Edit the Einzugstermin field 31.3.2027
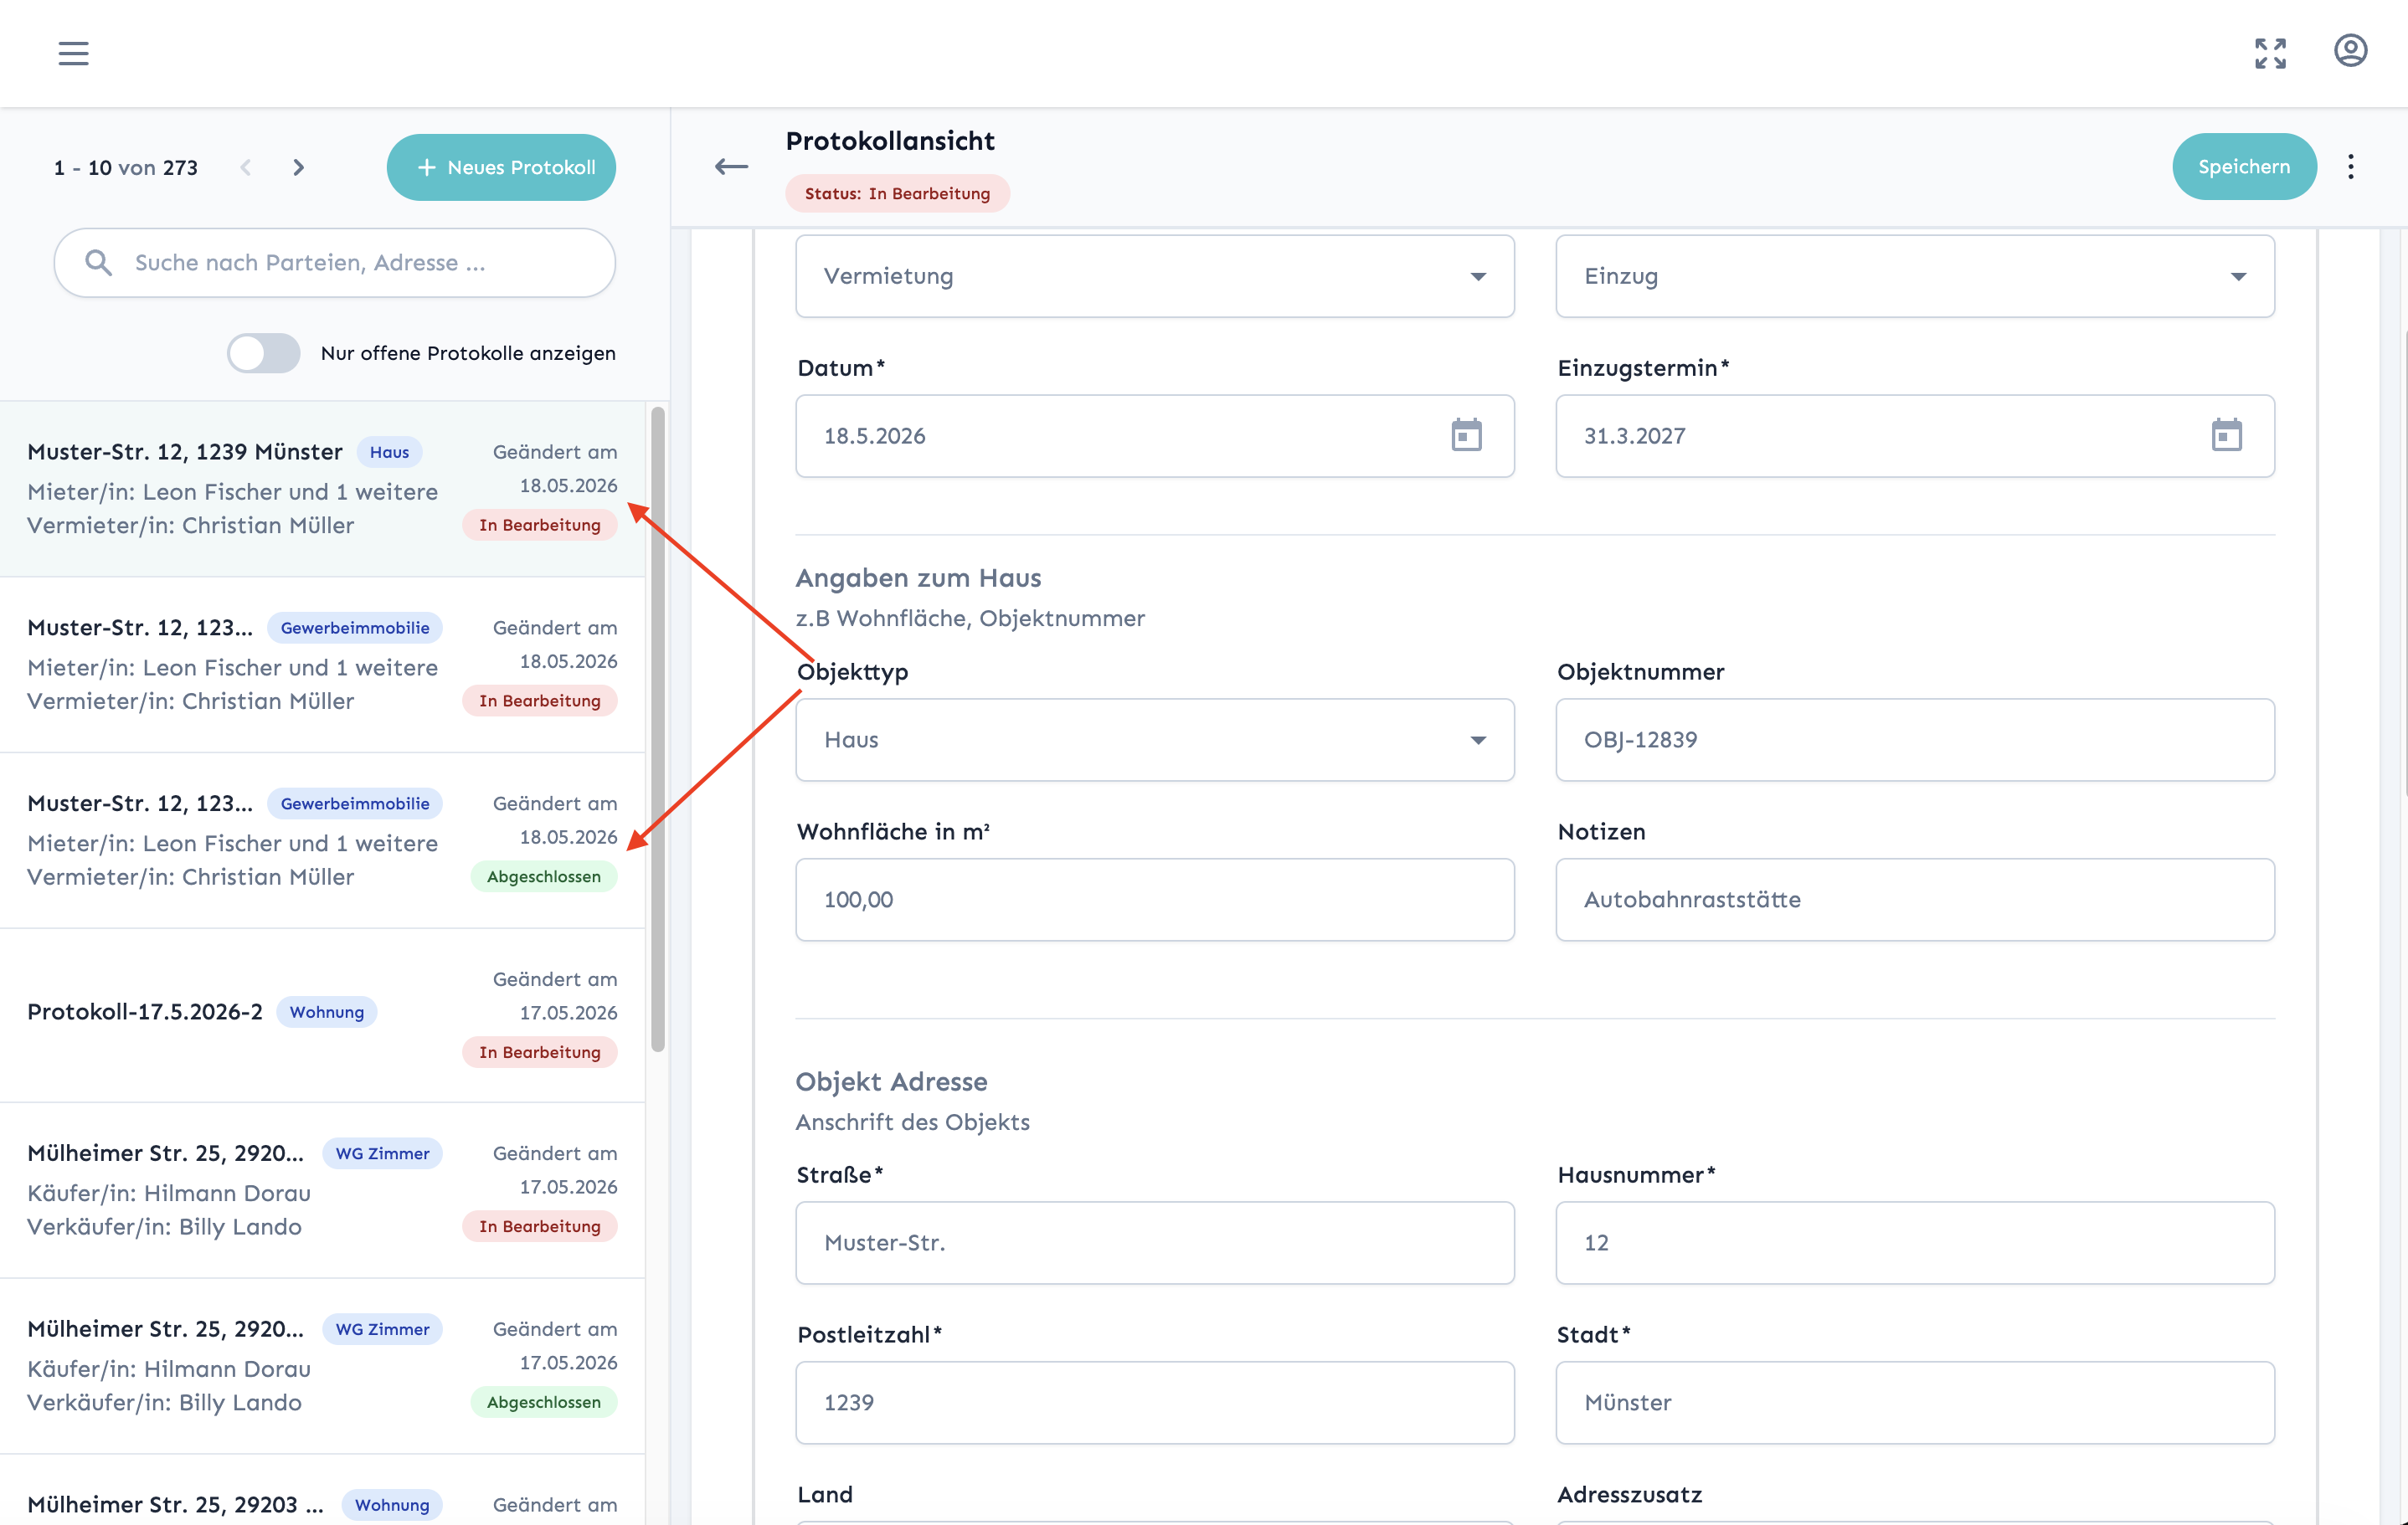The image size is (2408, 1525). [1915, 436]
